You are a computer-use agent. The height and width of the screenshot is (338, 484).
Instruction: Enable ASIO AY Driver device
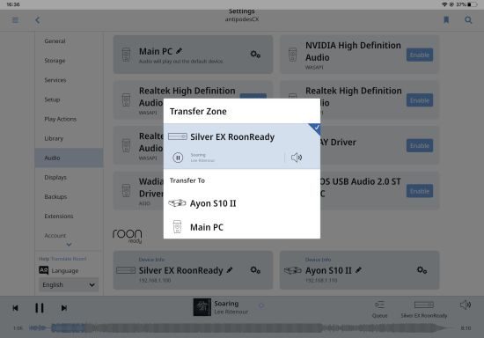[420, 145]
